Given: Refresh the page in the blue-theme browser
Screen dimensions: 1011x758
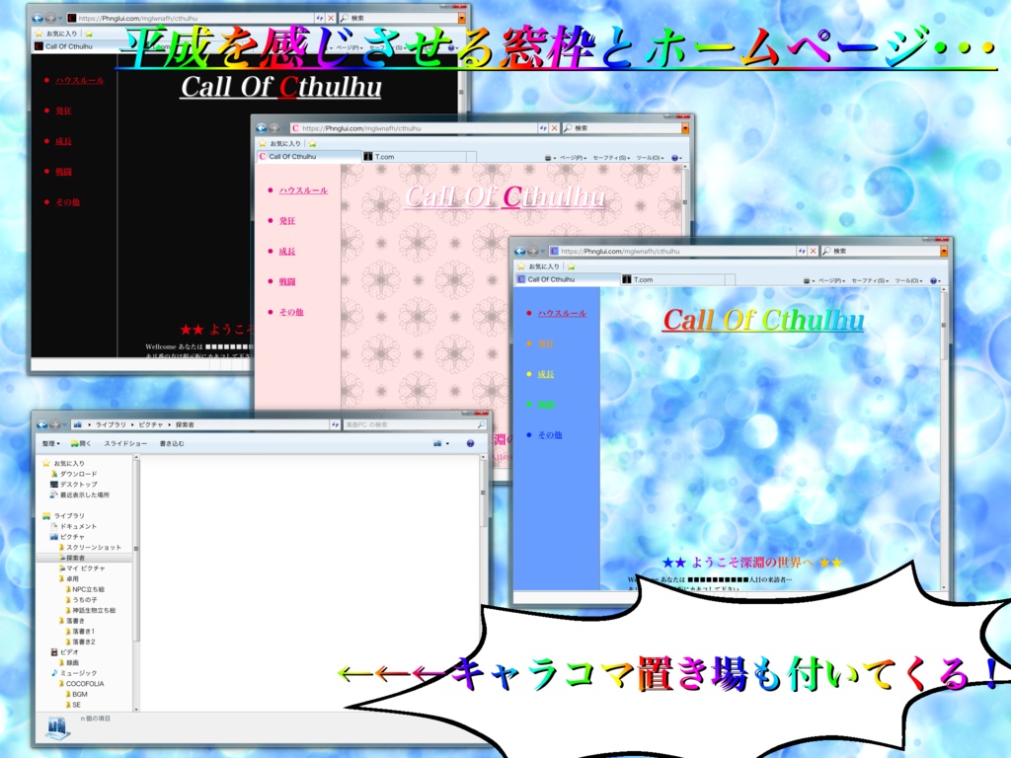Looking at the screenshot, I should (802, 251).
